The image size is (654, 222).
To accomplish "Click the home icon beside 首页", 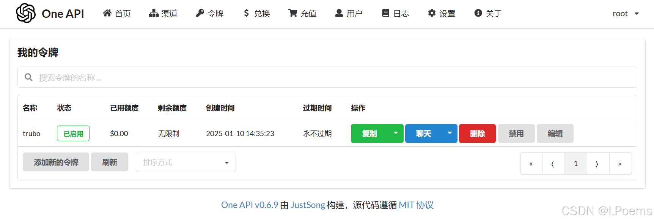I will pos(107,13).
